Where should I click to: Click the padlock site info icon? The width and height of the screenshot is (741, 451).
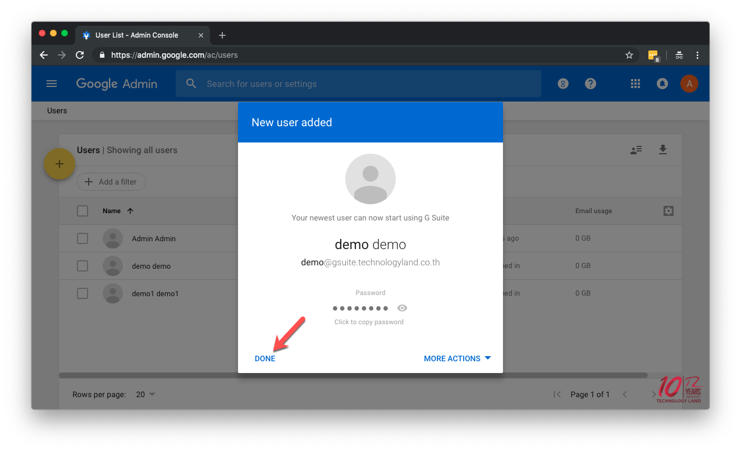point(102,55)
